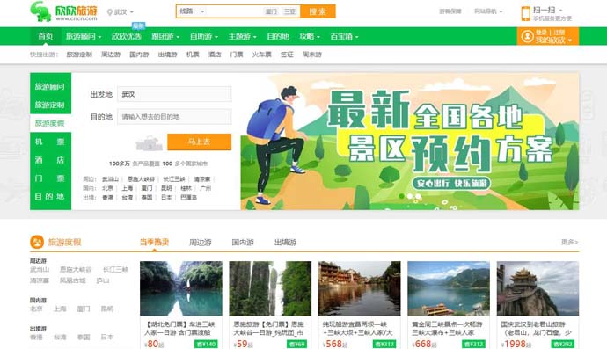Expand the 自助游 nav menu
The height and width of the screenshot is (349, 607).
click(x=203, y=36)
